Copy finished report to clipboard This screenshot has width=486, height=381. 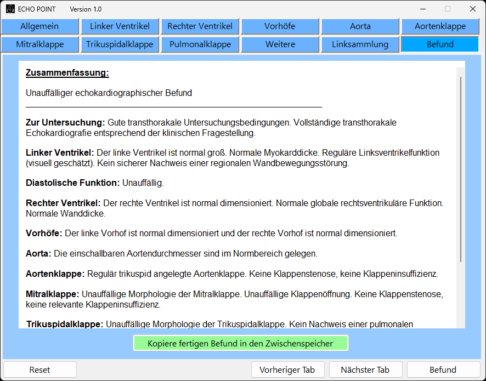[240, 344]
